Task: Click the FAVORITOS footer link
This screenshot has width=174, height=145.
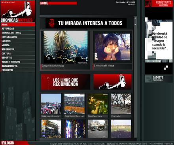Action: pos(159,144)
